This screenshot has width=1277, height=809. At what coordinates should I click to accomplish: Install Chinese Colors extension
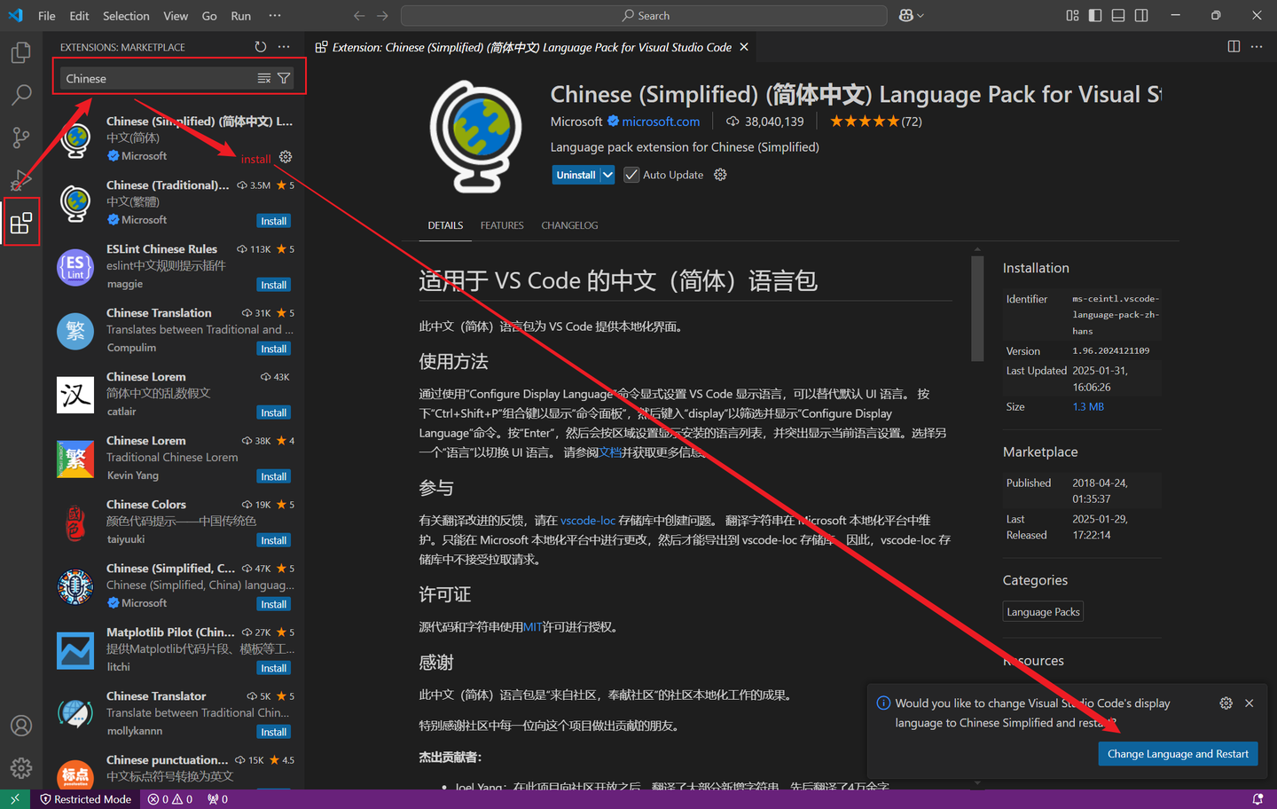(273, 540)
